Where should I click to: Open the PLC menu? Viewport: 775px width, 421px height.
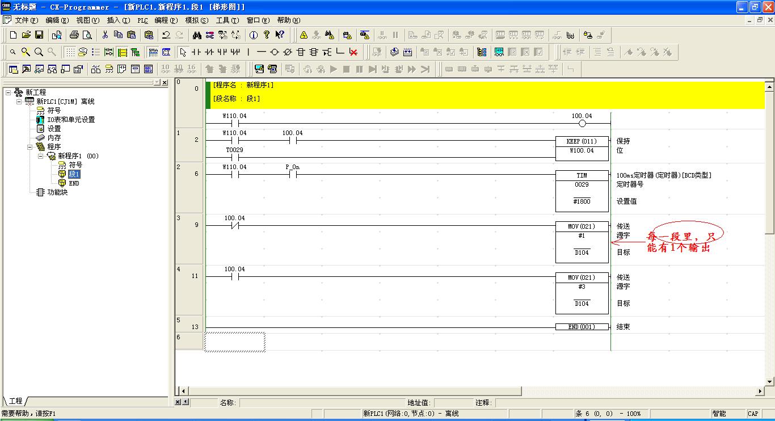tap(142, 20)
